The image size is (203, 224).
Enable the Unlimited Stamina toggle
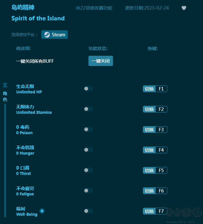pyautogui.click(x=88, y=109)
